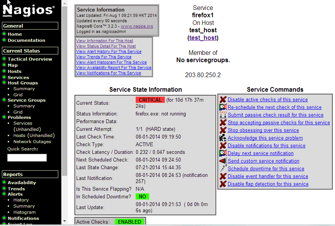The width and height of the screenshot is (335, 226).
Task: Click the PASV icon beside Submit passive check result
Action: [223, 115]
